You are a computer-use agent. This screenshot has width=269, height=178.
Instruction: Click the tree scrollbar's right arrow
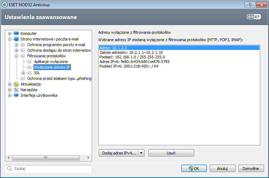(88, 158)
